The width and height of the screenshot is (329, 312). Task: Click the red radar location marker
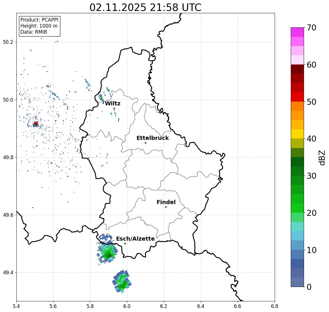[x=36, y=123]
